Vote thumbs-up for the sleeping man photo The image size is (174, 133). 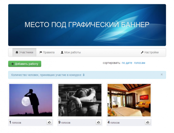point(99,122)
